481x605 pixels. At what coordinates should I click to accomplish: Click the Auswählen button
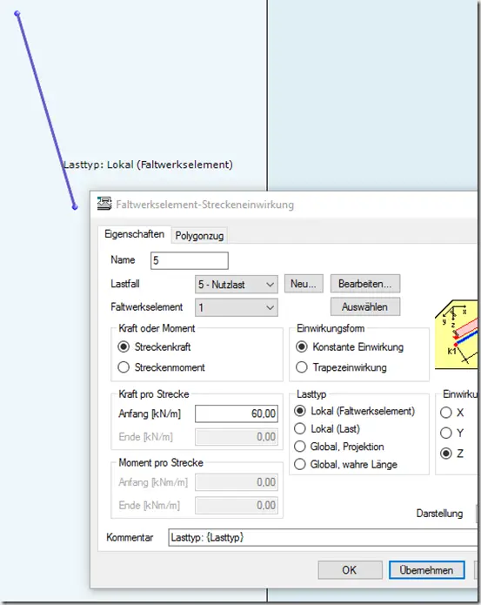pyautogui.click(x=365, y=307)
